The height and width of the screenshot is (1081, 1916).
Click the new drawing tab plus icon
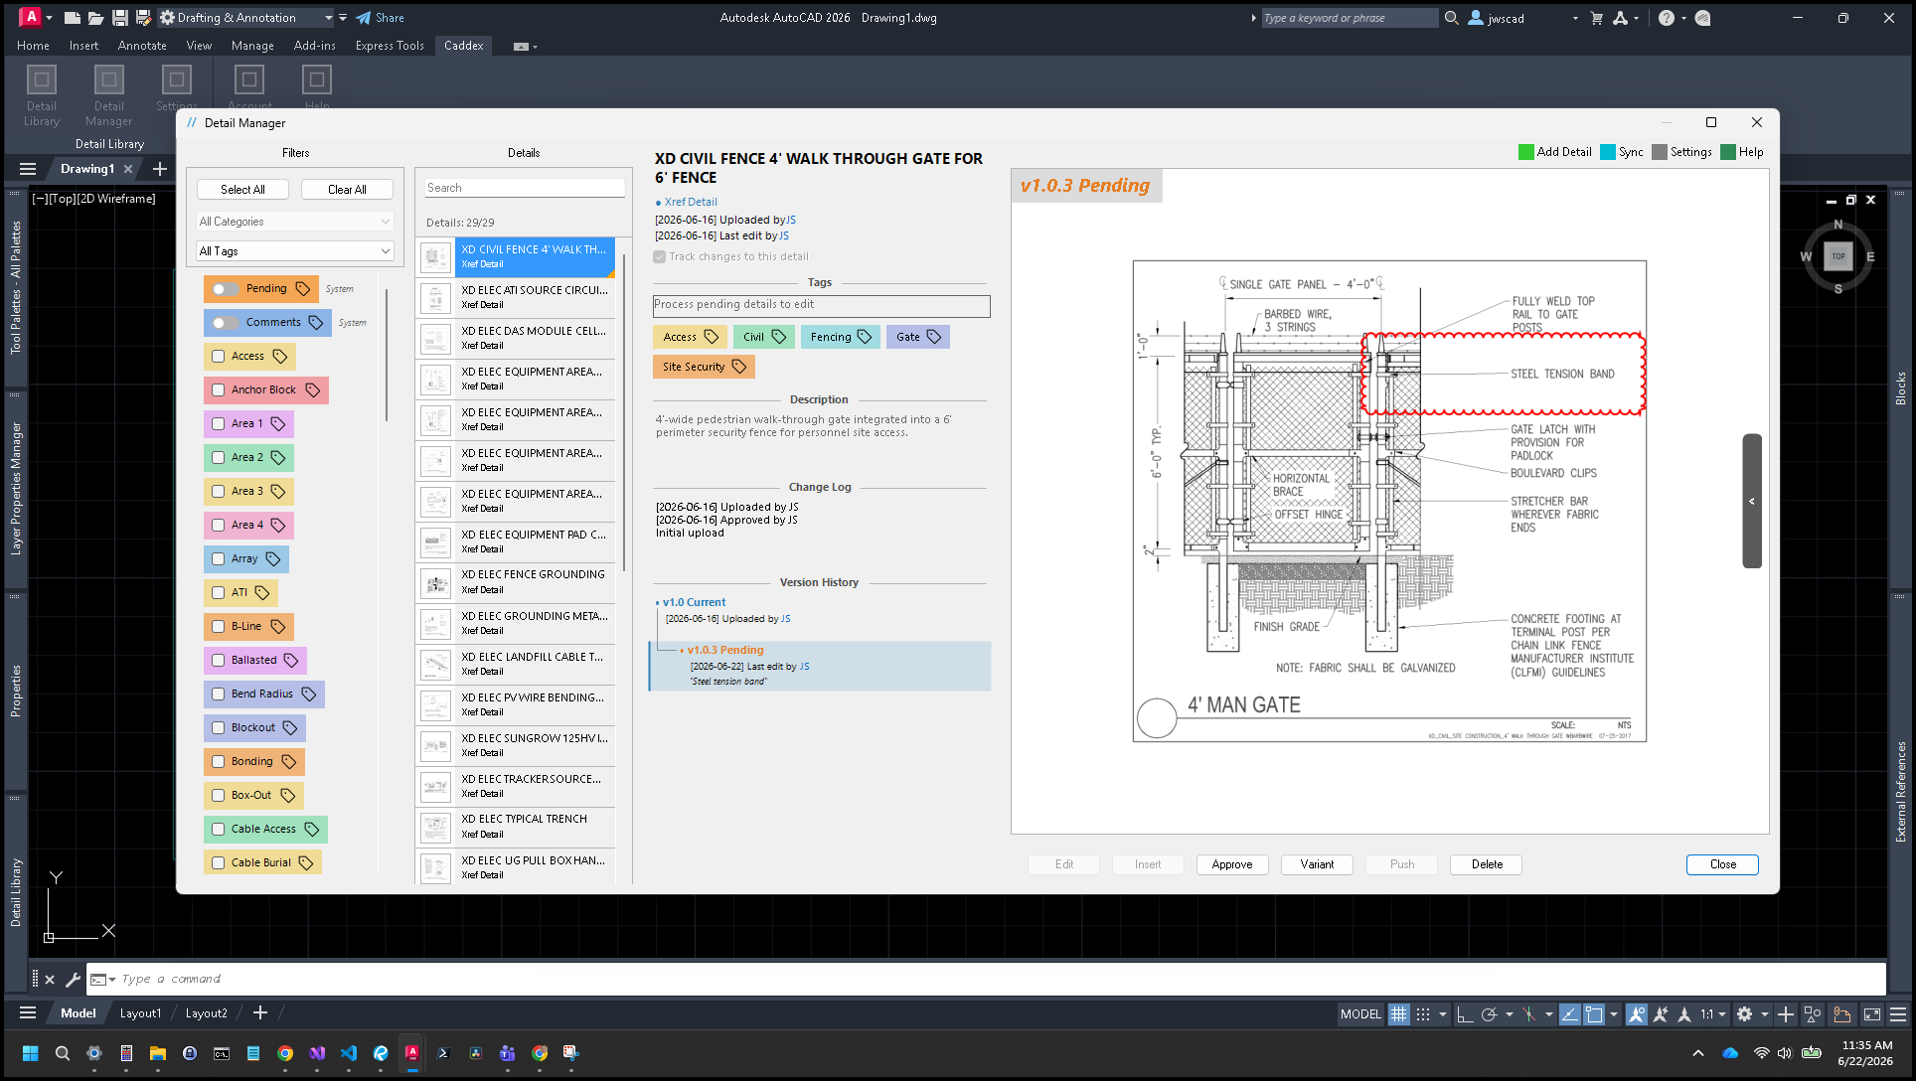click(160, 169)
